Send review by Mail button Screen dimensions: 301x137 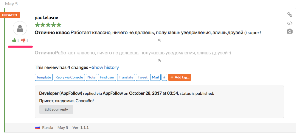(x=155, y=77)
